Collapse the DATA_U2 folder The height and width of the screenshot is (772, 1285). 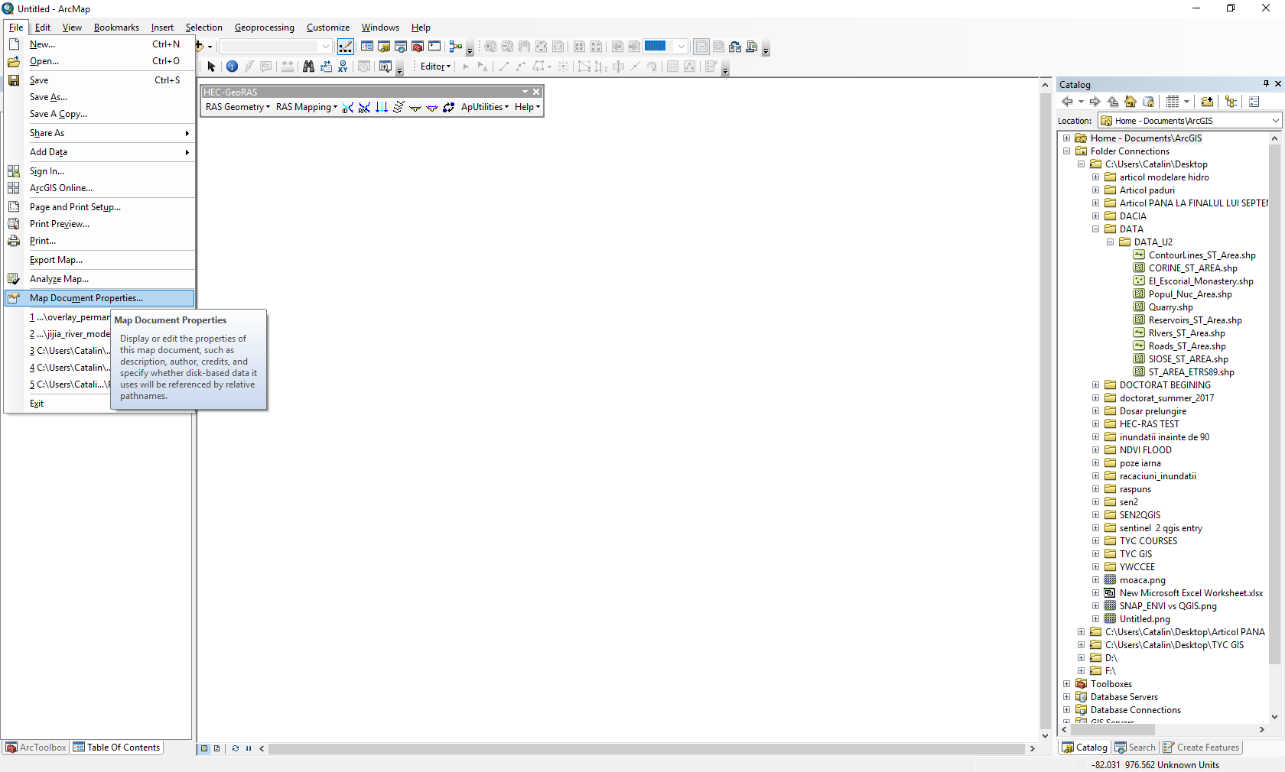[1110, 242]
